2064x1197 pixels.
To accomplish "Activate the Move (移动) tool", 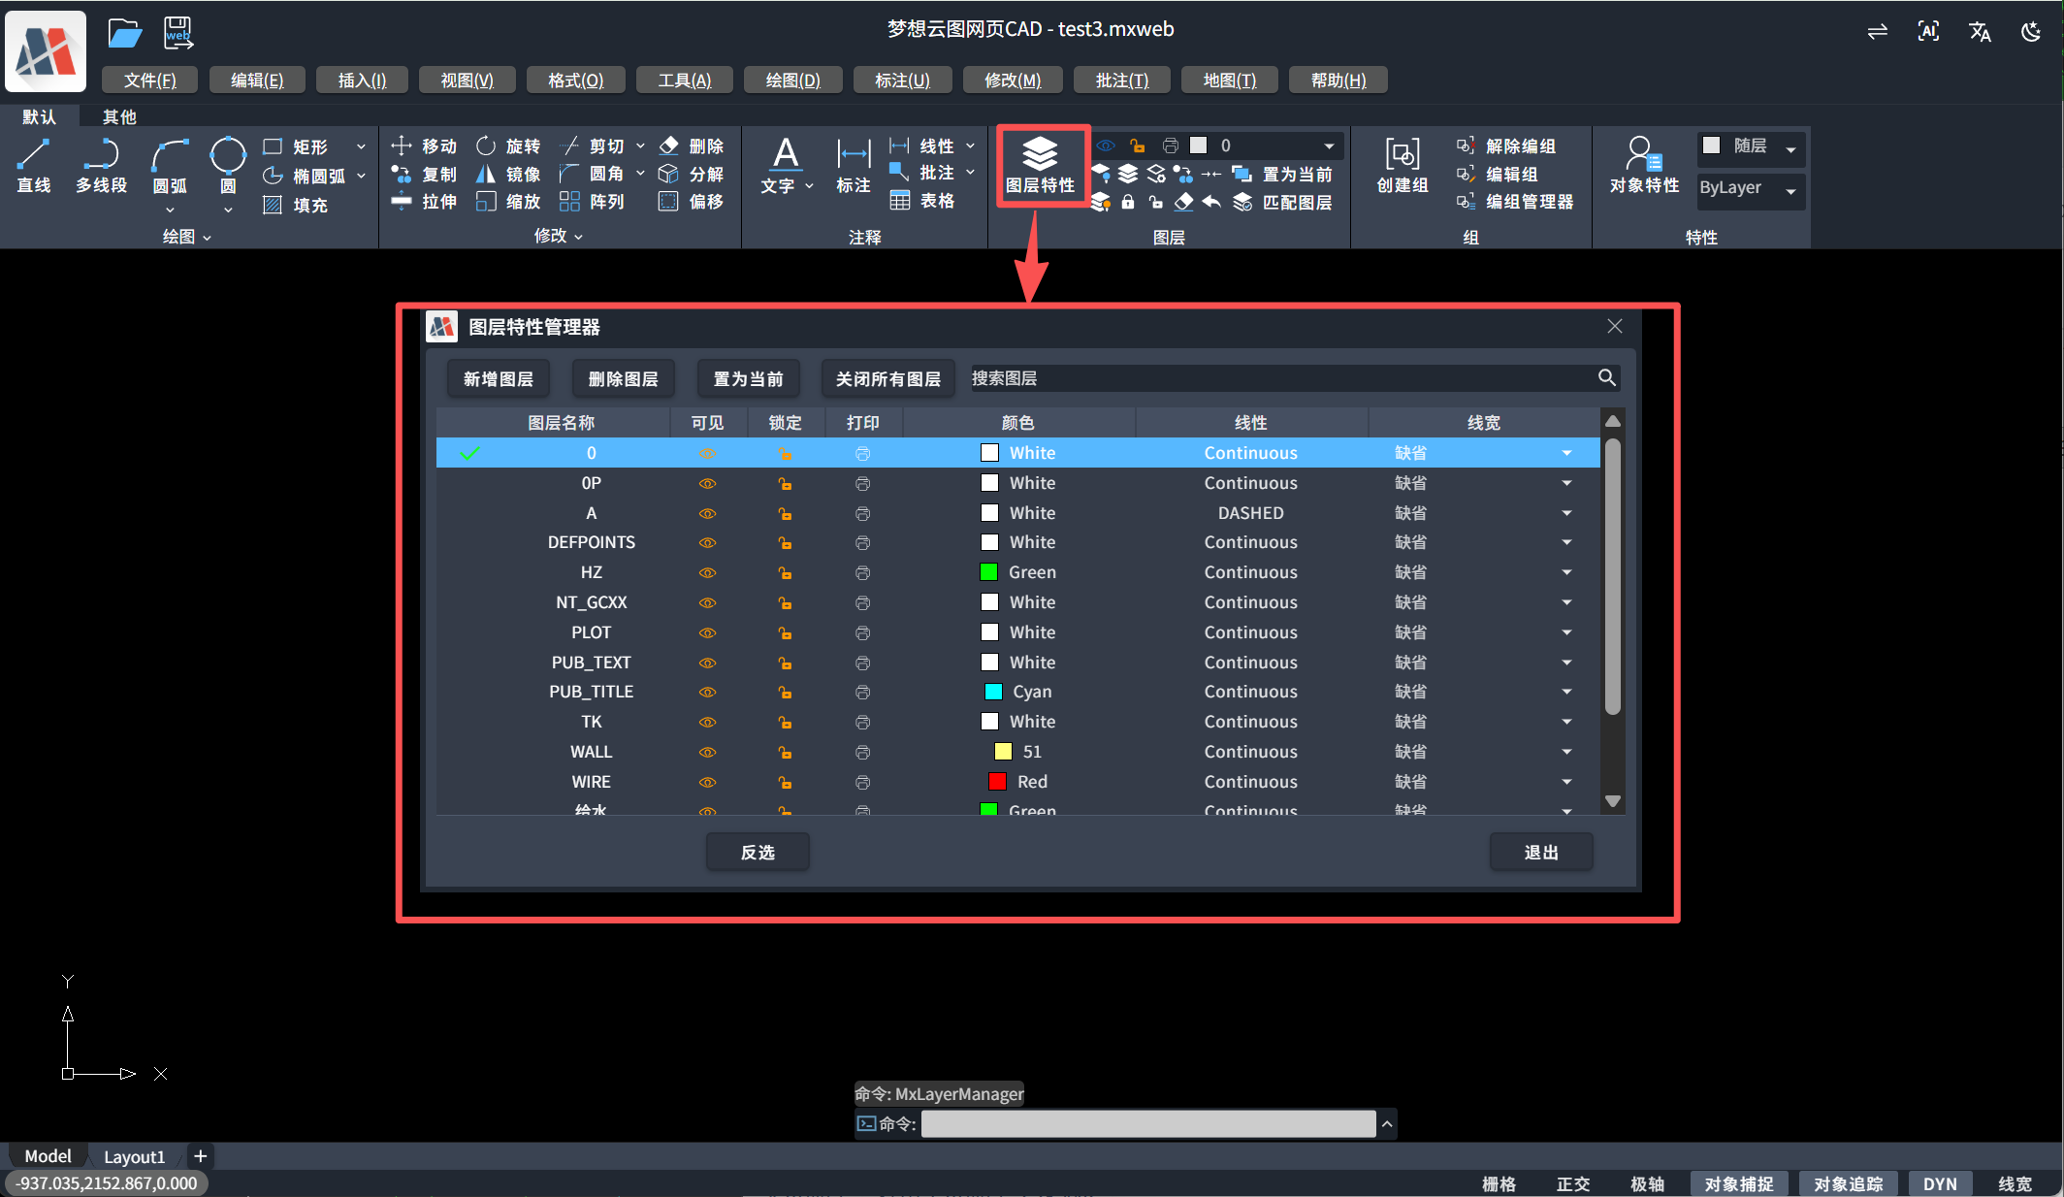I will [x=424, y=146].
